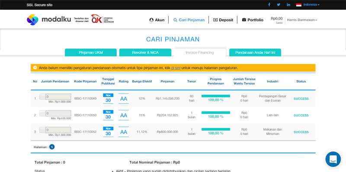Click the AA rating badge for IBSC-17110049

(124, 99)
